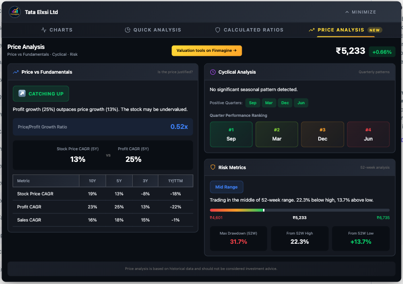Click the Price Analysis trend icon
The height and width of the screenshot is (284, 403).
pyautogui.click(x=311, y=30)
